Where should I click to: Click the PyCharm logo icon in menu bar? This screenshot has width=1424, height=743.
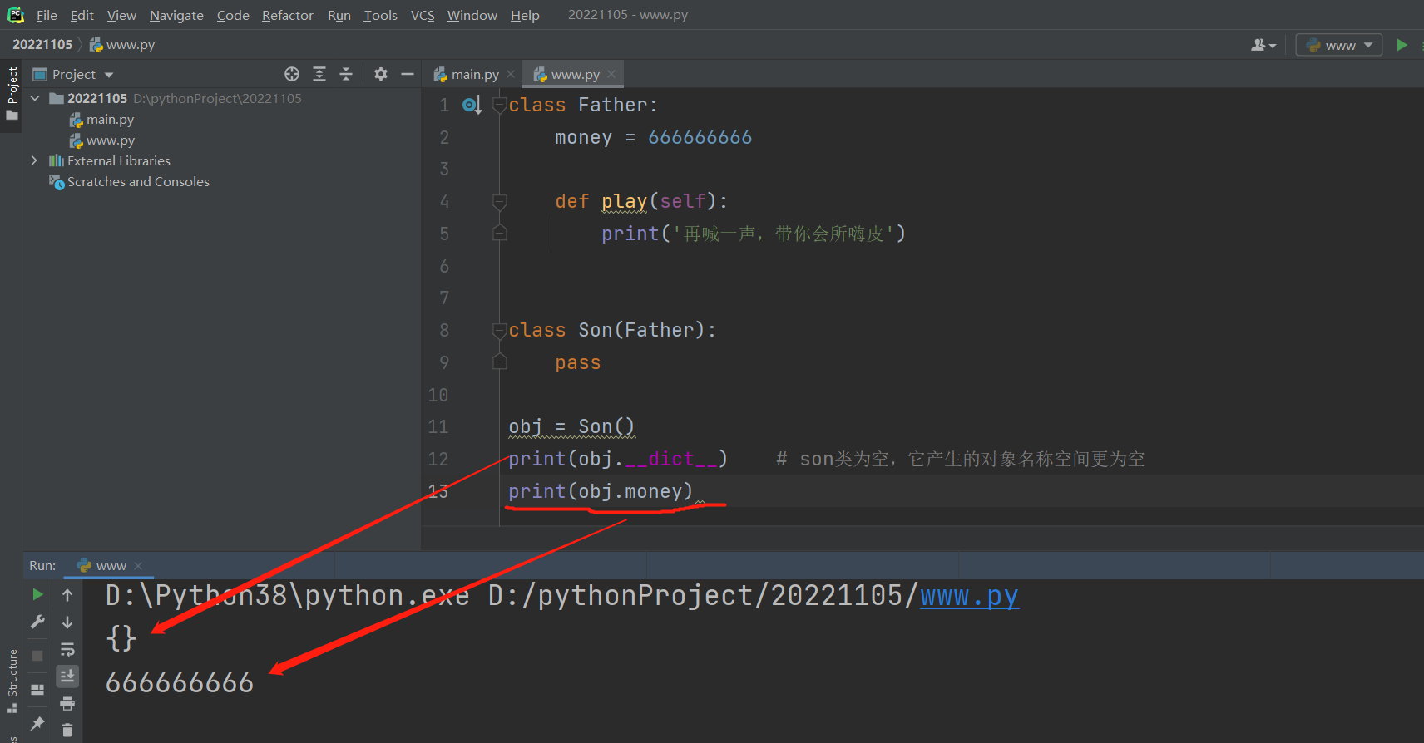pos(16,15)
